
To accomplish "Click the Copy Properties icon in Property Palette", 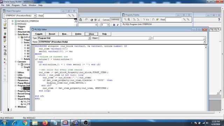I will (125, 20).
